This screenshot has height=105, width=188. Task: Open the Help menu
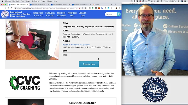tap(55, 1)
